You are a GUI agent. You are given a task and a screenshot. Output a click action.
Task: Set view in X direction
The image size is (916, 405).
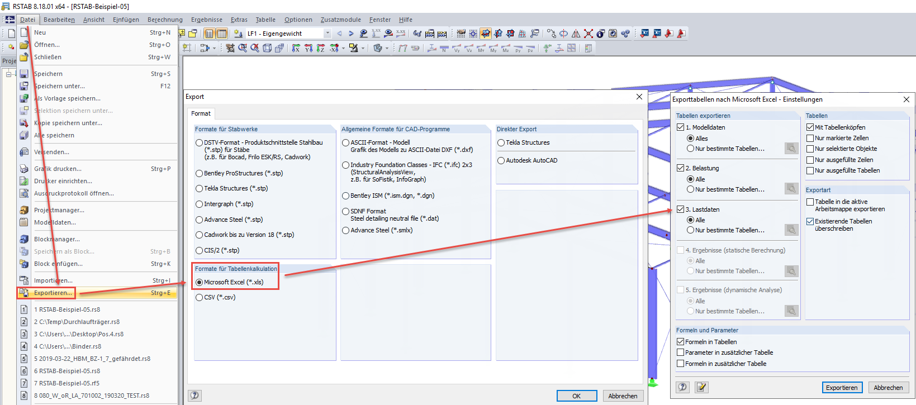(x=296, y=48)
